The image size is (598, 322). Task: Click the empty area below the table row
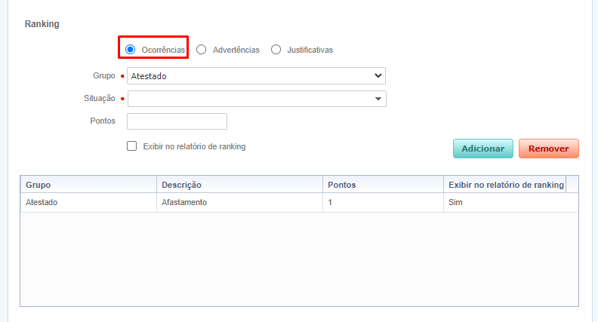click(299, 259)
